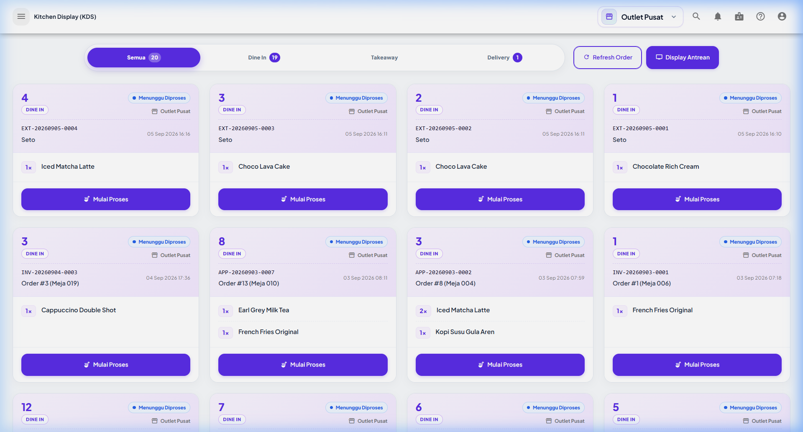Start processing order EXT-20260905-0003
Image resolution: width=803 pixels, height=432 pixels.
[303, 199]
